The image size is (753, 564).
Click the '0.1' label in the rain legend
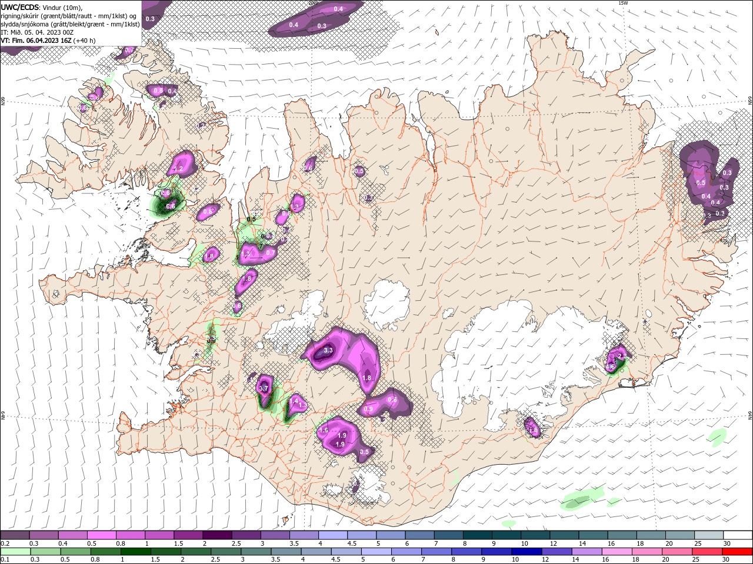(5, 560)
